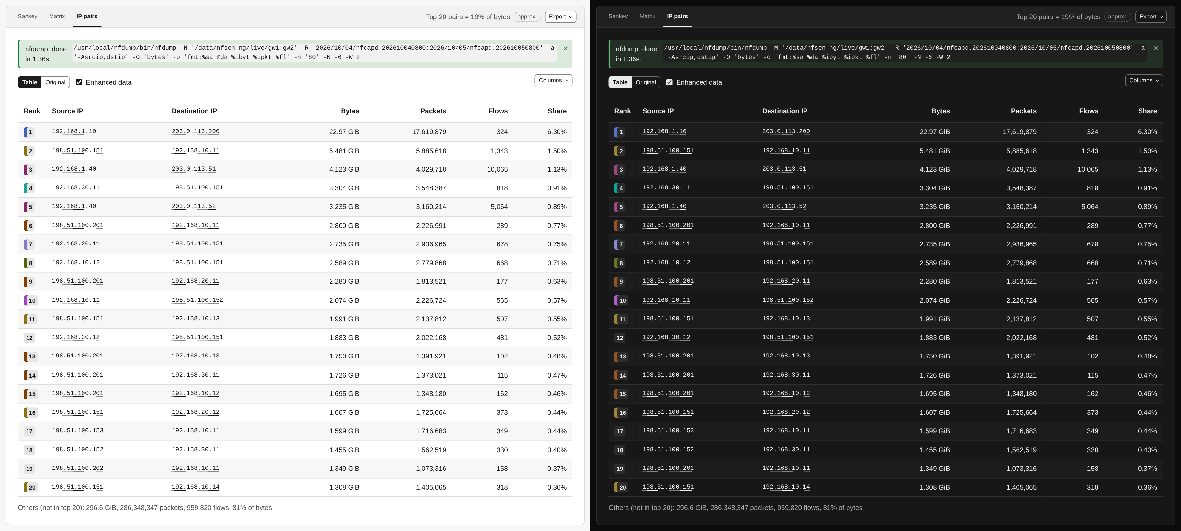Dismiss the nfdump status banner in light panel

click(565, 48)
